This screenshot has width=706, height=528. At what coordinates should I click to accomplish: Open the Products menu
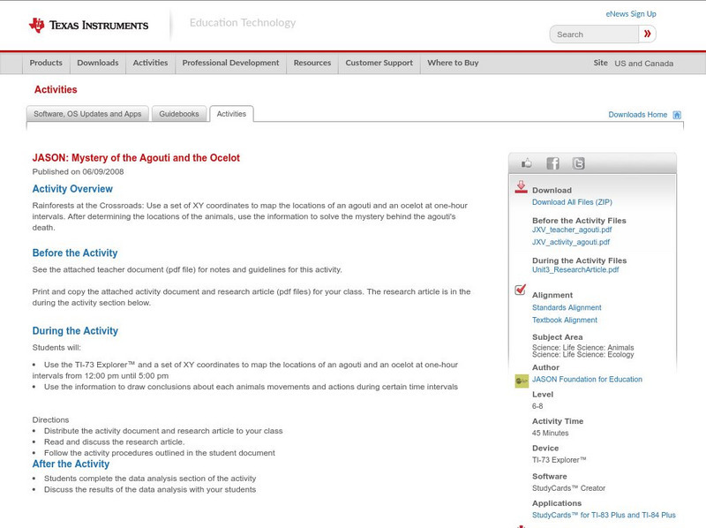click(x=46, y=63)
